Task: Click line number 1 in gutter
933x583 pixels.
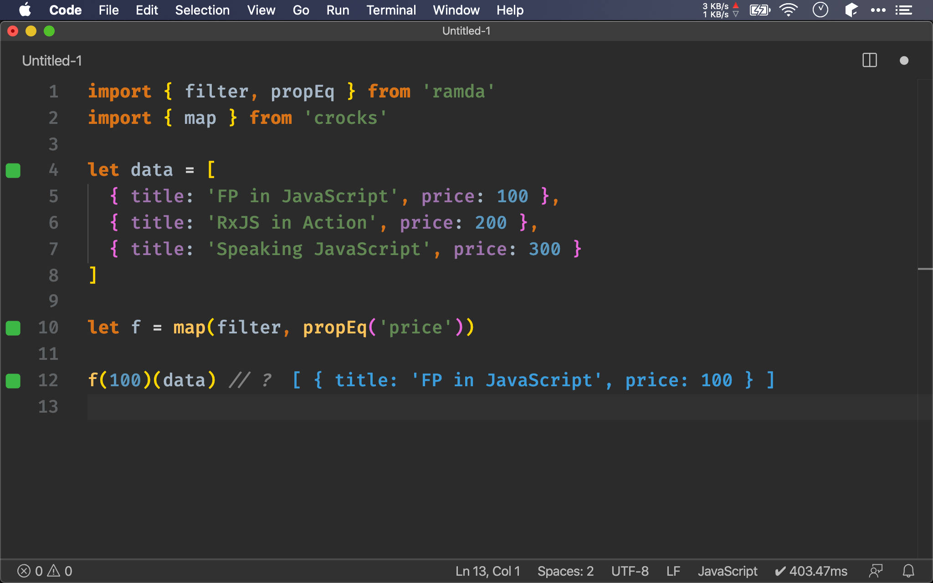Action: point(53,92)
